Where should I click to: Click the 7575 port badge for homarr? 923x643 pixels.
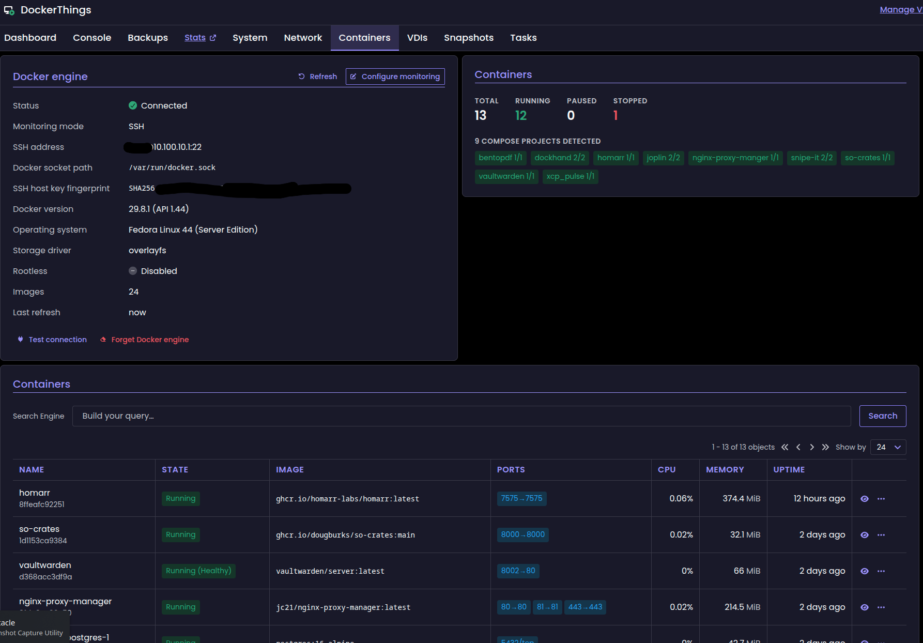[x=521, y=498]
